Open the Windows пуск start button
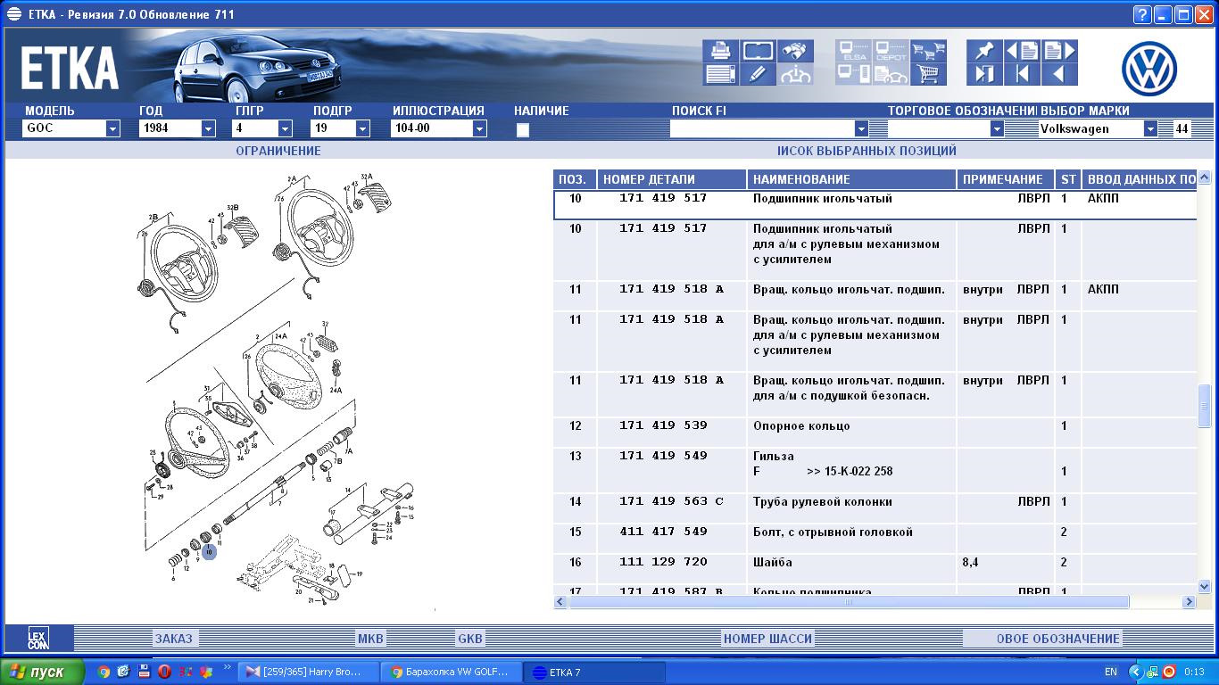The image size is (1219, 685). coord(42,672)
